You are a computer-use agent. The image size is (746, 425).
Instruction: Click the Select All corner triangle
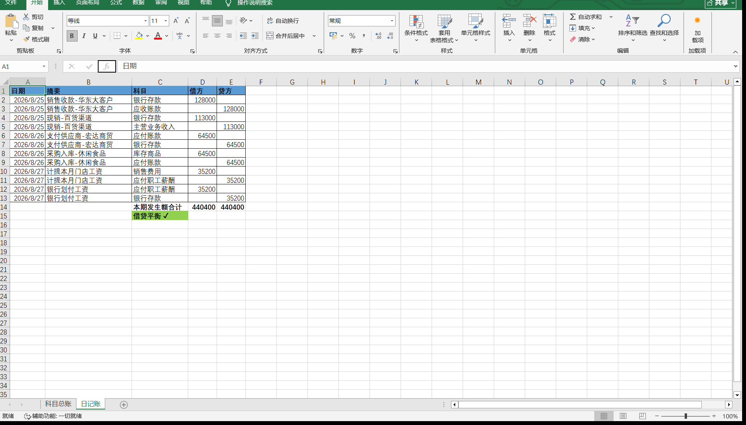(5, 82)
